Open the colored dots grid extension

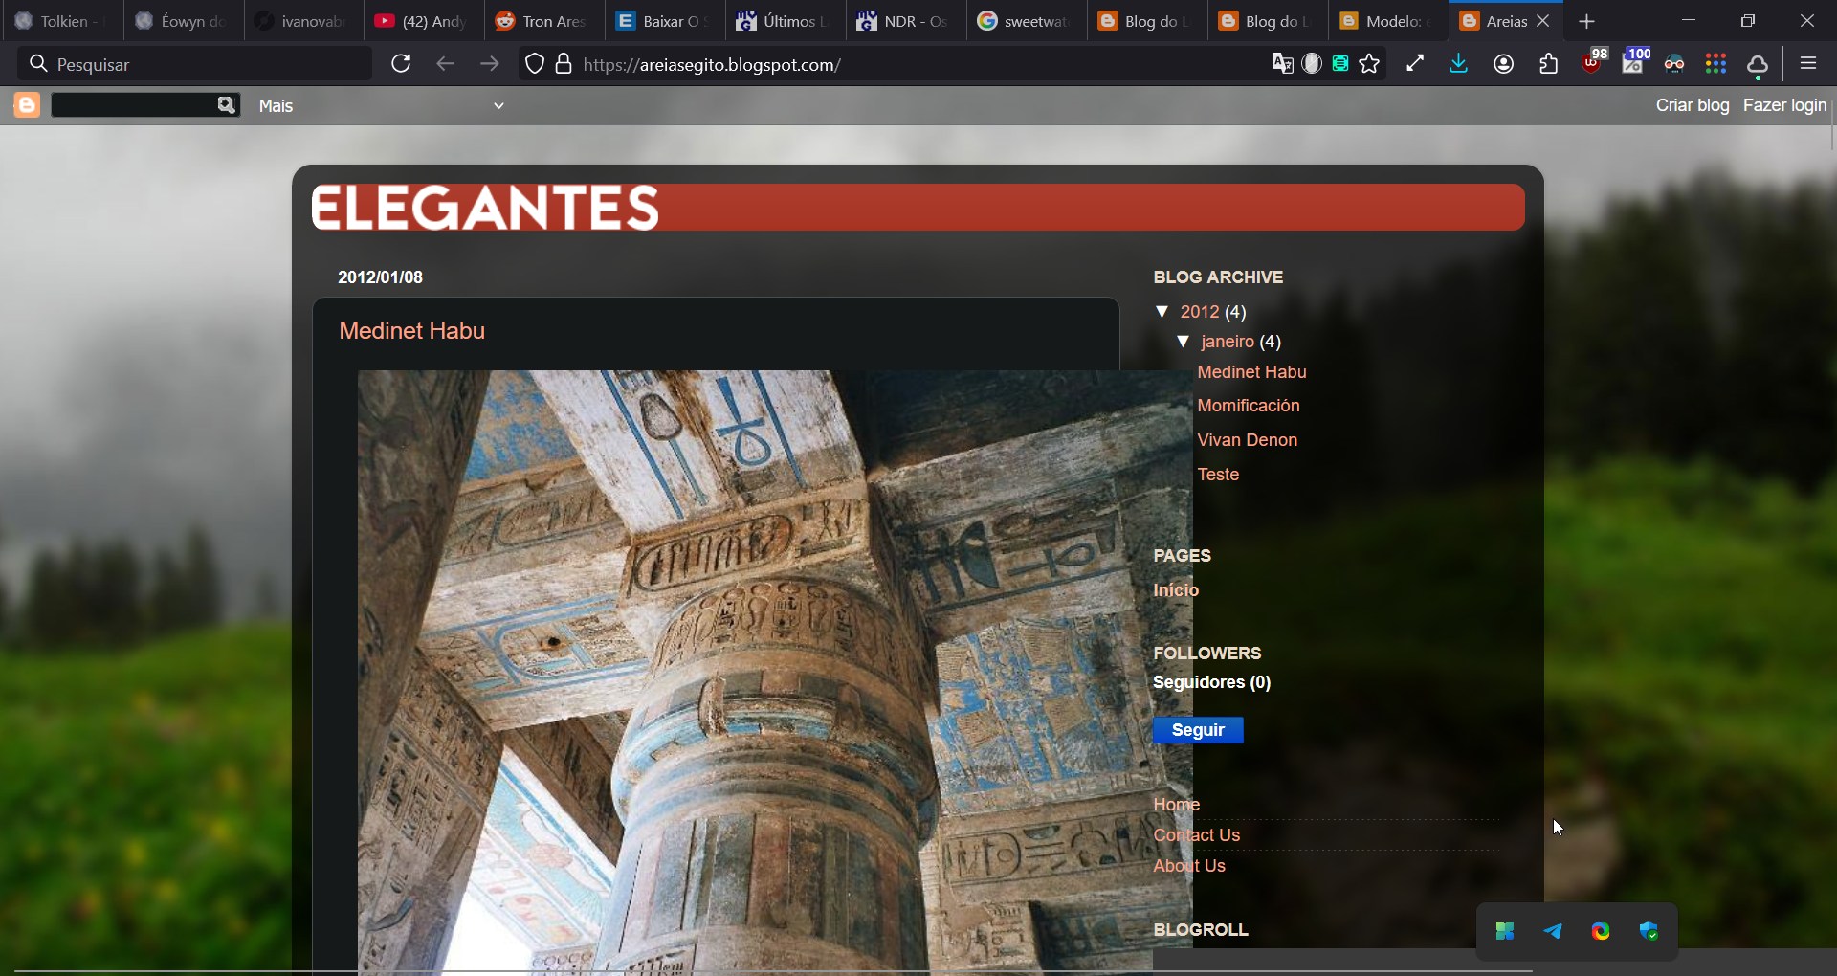point(1716,64)
